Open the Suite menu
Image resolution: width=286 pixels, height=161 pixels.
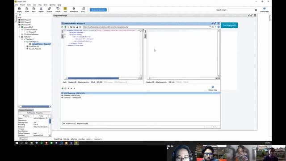pos(29,5)
